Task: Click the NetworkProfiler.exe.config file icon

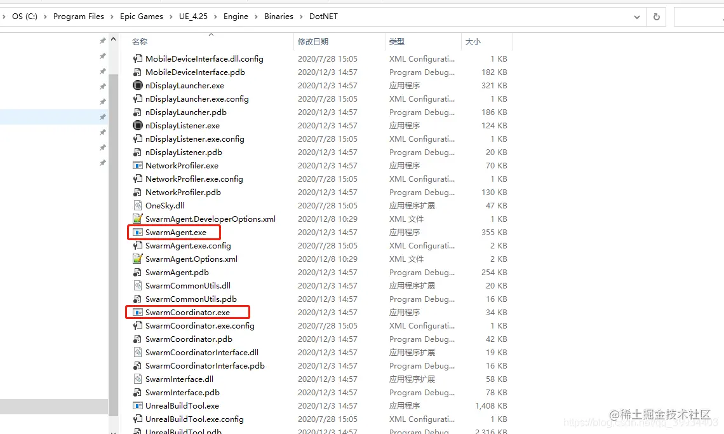Action: pos(137,179)
